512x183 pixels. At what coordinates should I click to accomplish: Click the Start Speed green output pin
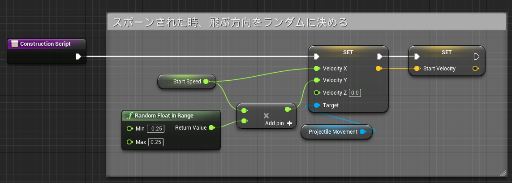coord(206,82)
